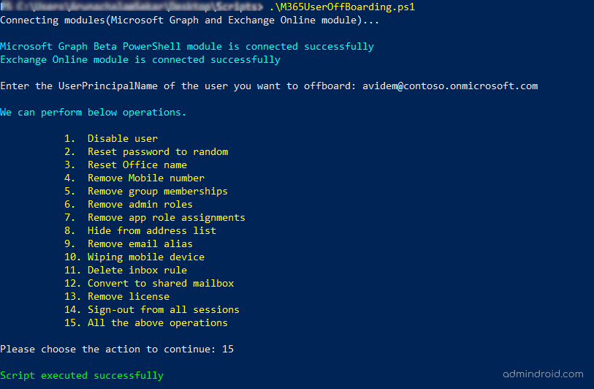Click the Microsoft Graph Beta connected message

click(x=187, y=46)
